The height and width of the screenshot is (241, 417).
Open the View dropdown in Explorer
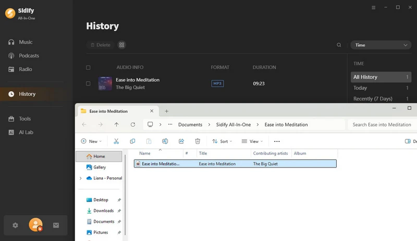(x=252, y=141)
